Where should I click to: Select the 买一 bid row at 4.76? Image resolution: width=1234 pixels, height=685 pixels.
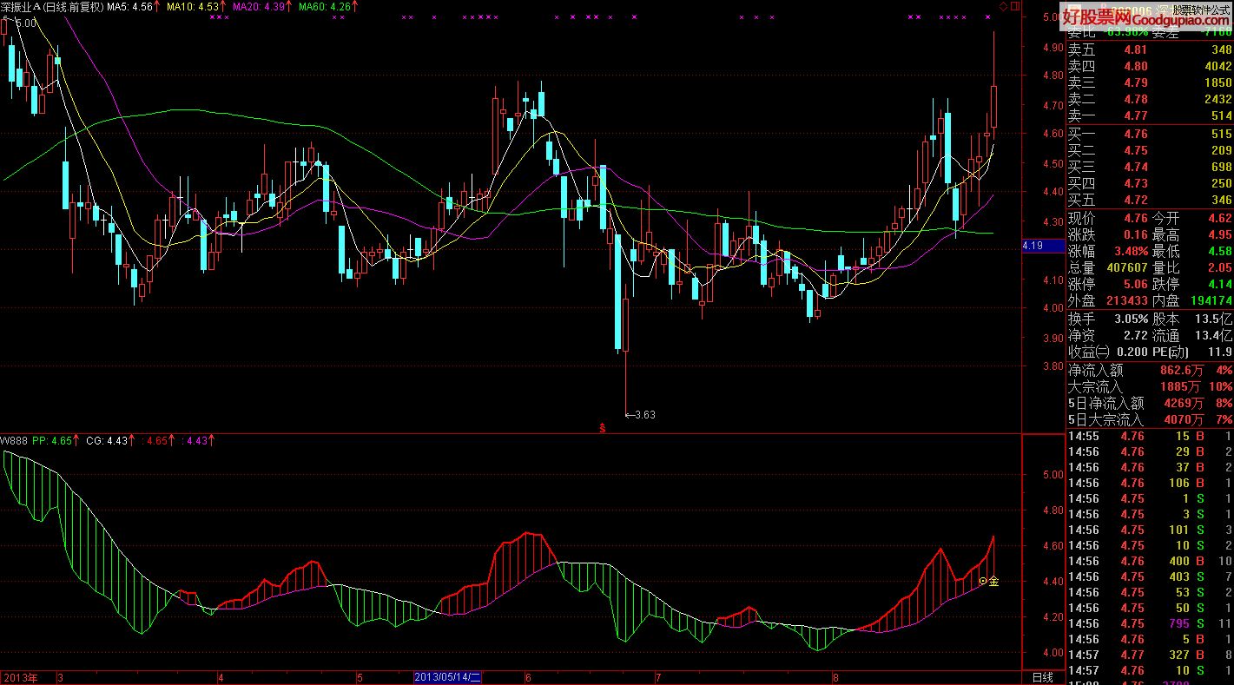point(1150,134)
